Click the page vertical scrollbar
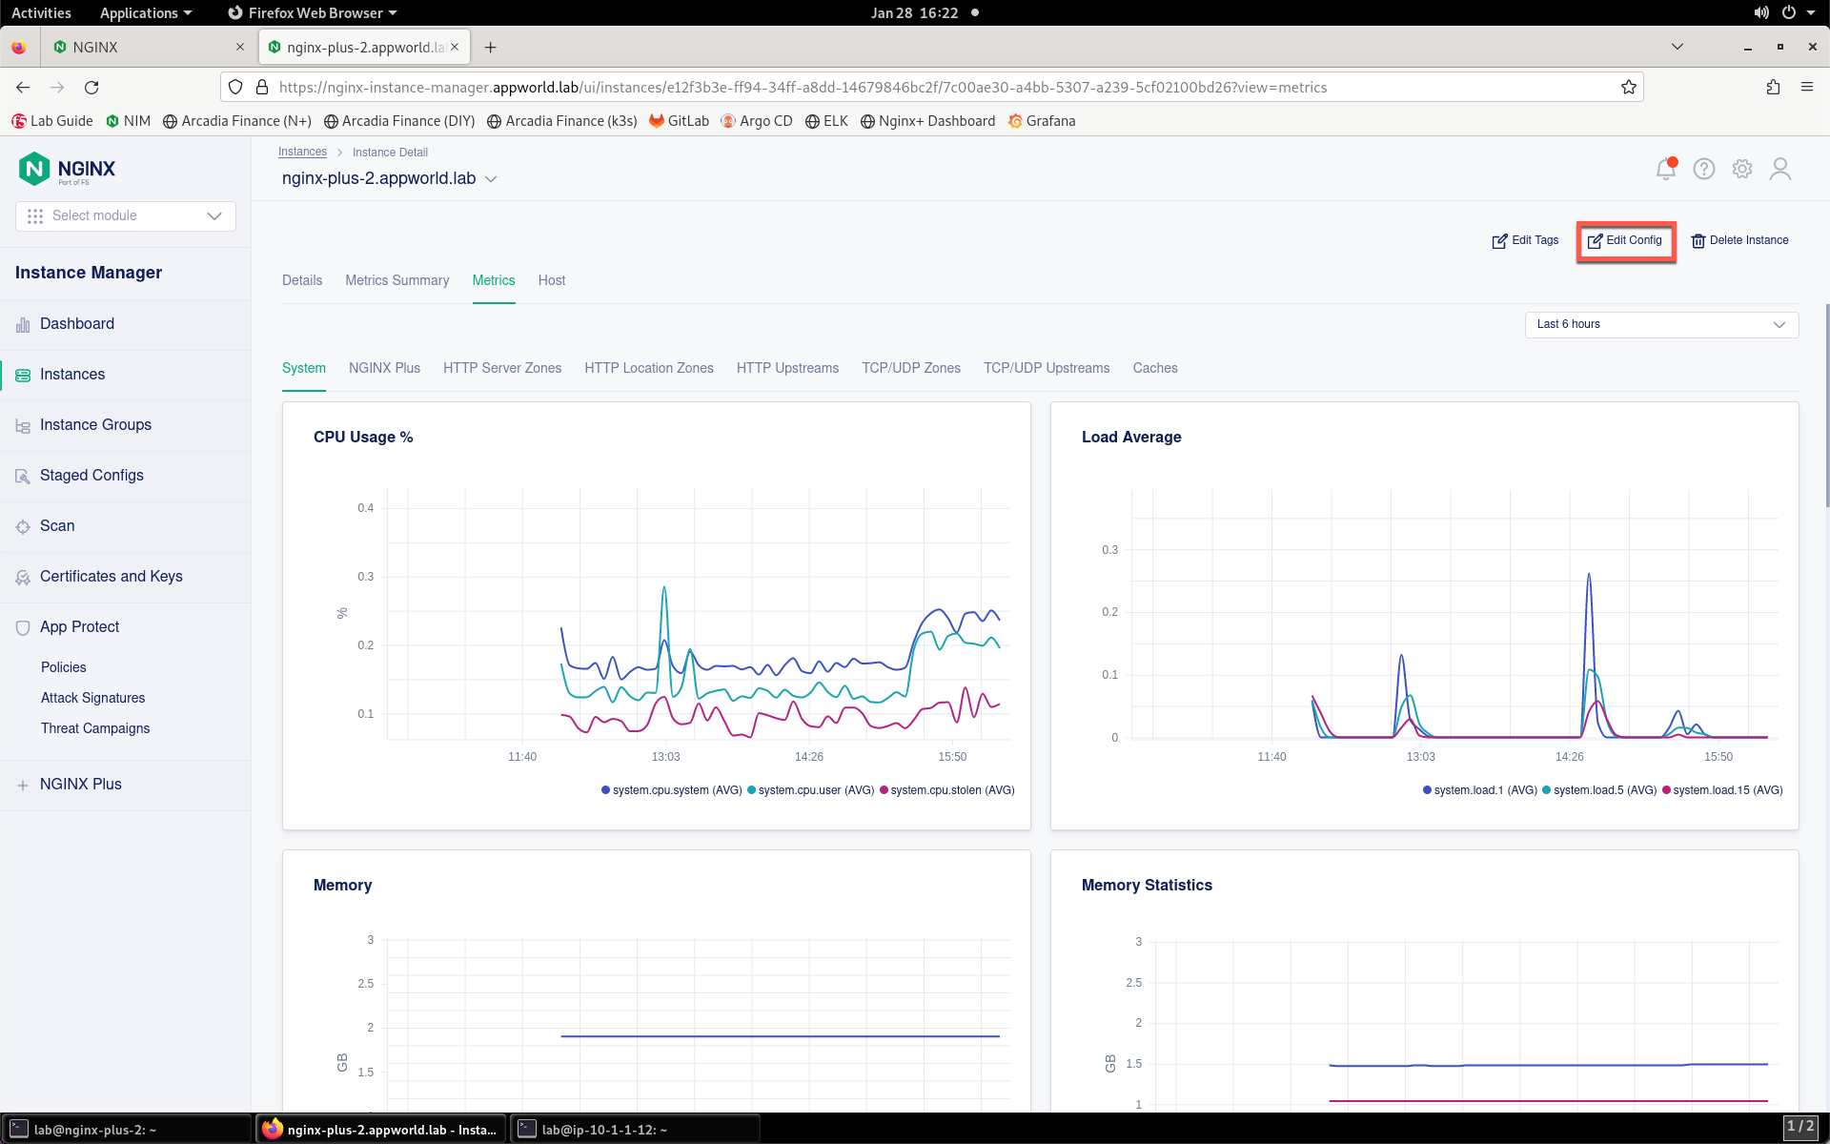The width and height of the screenshot is (1830, 1144). point(1826,405)
